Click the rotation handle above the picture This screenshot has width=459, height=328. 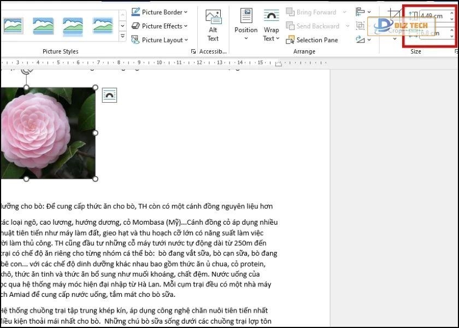pyautogui.click(x=26, y=70)
